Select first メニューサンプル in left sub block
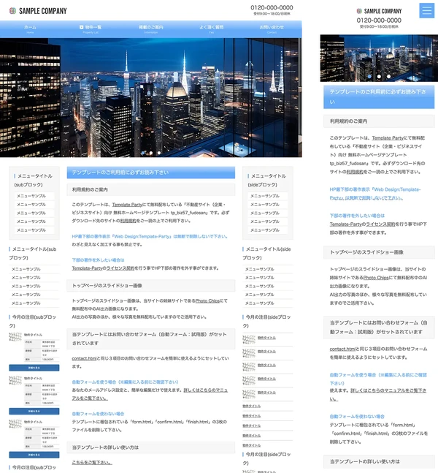 pyautogui.click(x=31, y=196)
